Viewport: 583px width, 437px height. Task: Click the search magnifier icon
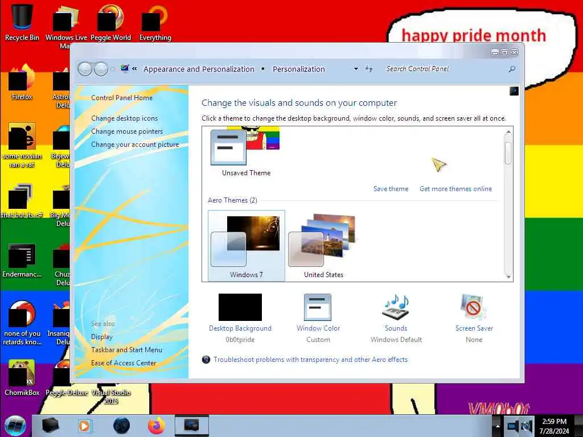[512, 69]
